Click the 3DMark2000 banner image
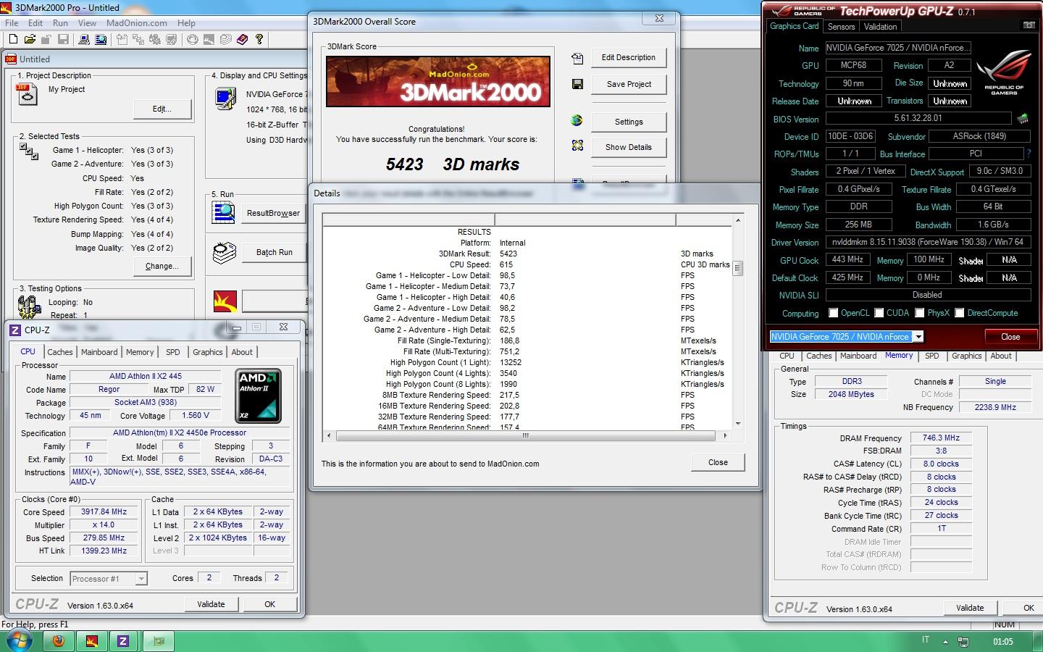 pos(438,82)
